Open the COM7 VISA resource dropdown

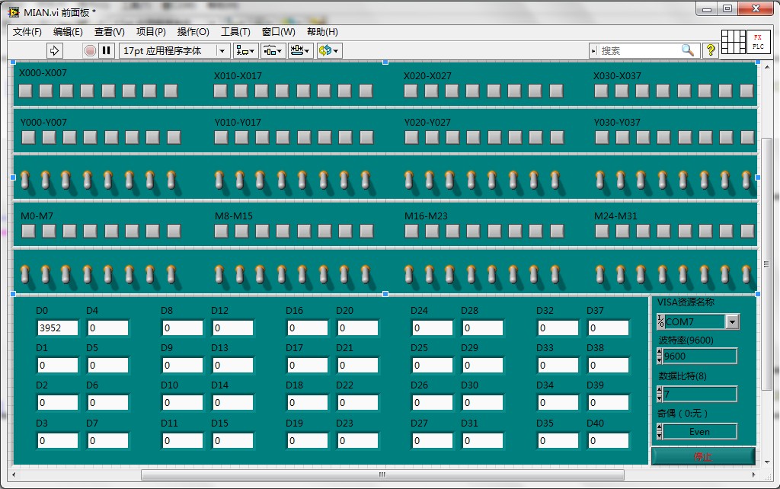click(x=732, y=321)
